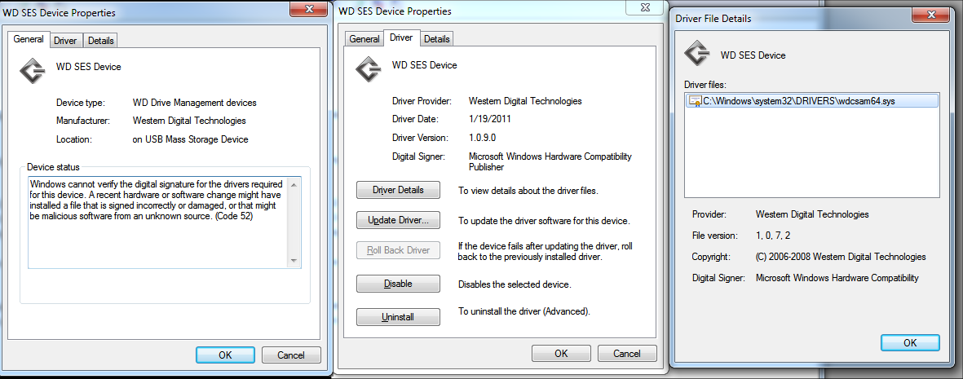This screenshot has width=963, height=379.
Task: Click WD device icon in General tab window
Action: click(x=33, y=70)
